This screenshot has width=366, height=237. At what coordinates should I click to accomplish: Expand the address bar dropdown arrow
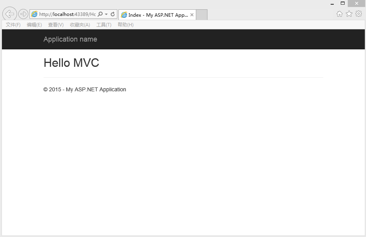tap(106, 14)
